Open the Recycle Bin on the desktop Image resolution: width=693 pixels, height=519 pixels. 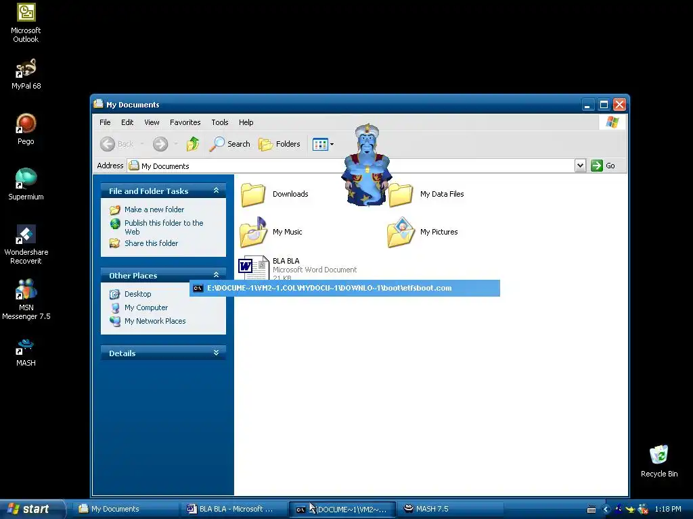pyautogui.click(x=659, y=461)
